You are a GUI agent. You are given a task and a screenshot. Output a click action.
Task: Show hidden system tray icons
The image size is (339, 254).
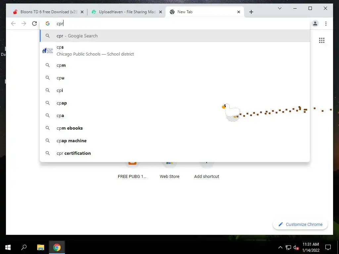point(280,247)
